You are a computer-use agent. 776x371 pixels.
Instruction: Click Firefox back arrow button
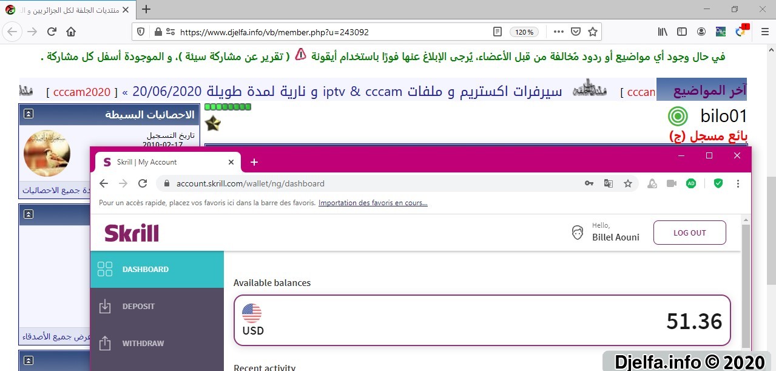pyautogui.click(x=13, y=32)
